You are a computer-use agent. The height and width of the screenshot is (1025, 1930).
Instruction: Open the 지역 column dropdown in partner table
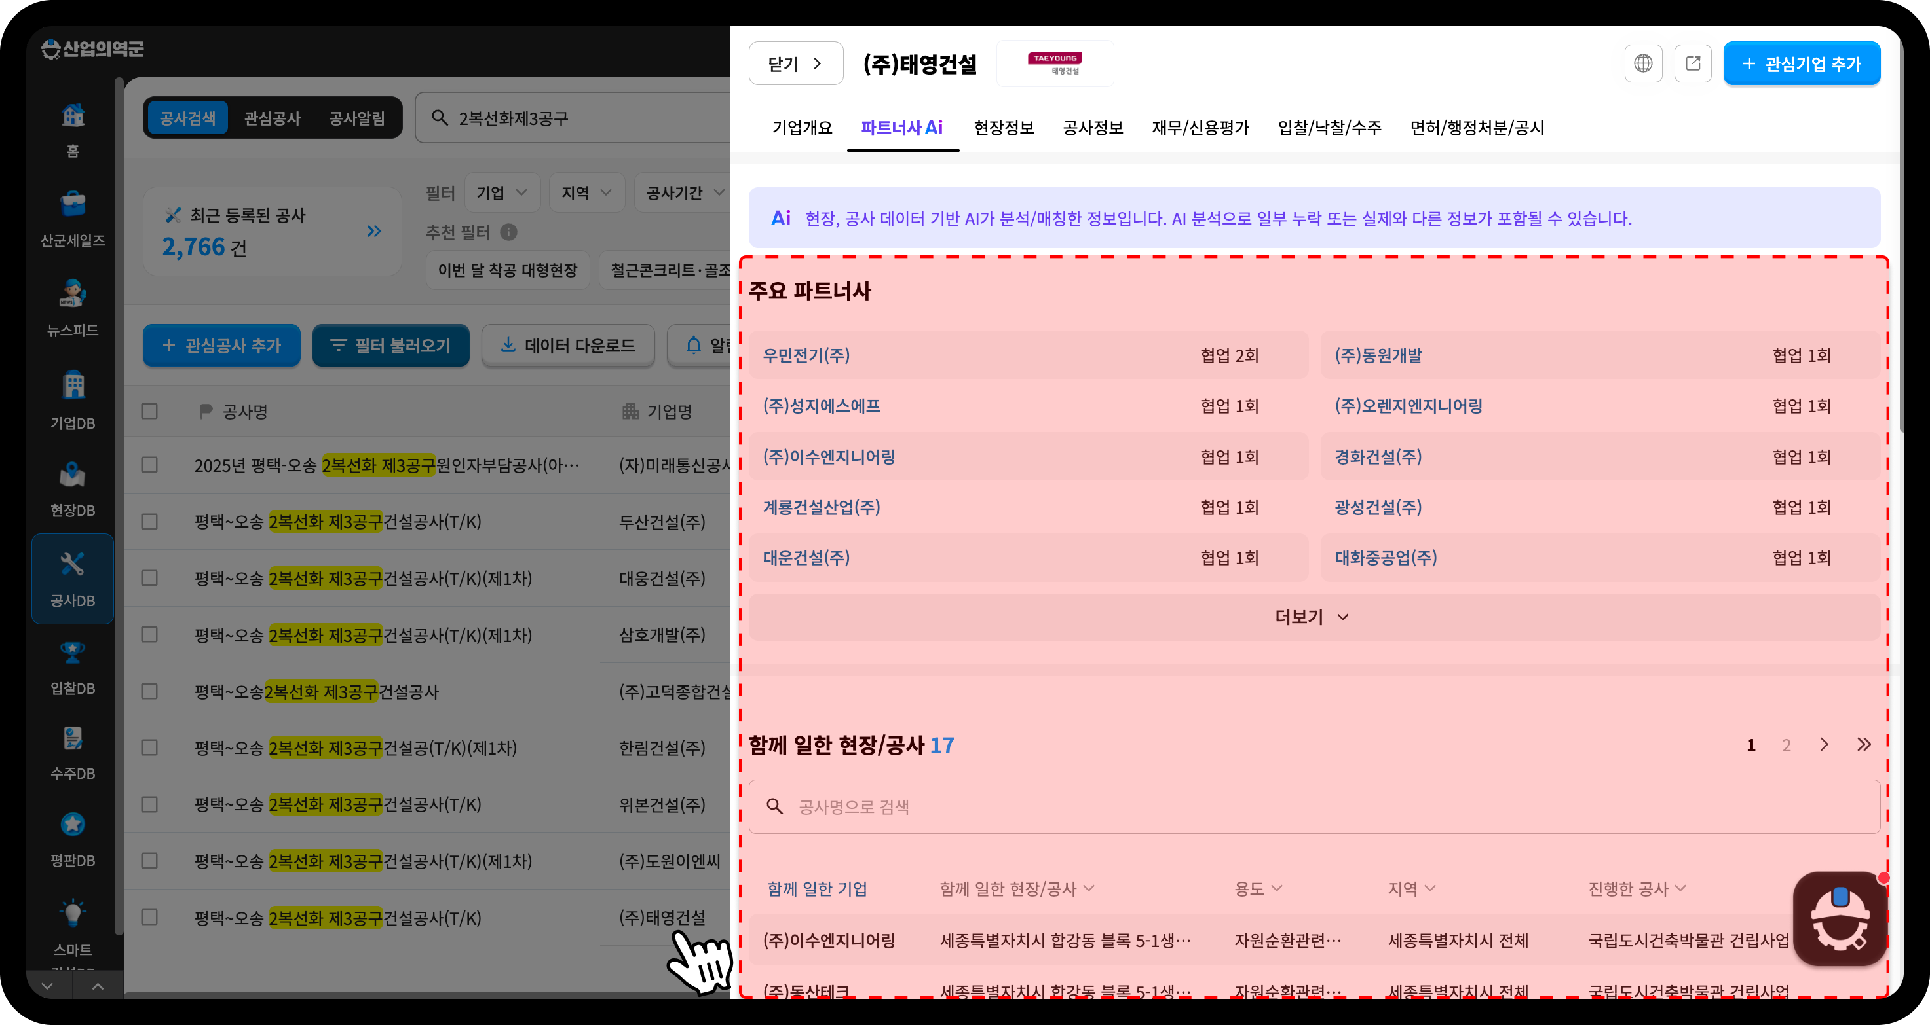1412,889
